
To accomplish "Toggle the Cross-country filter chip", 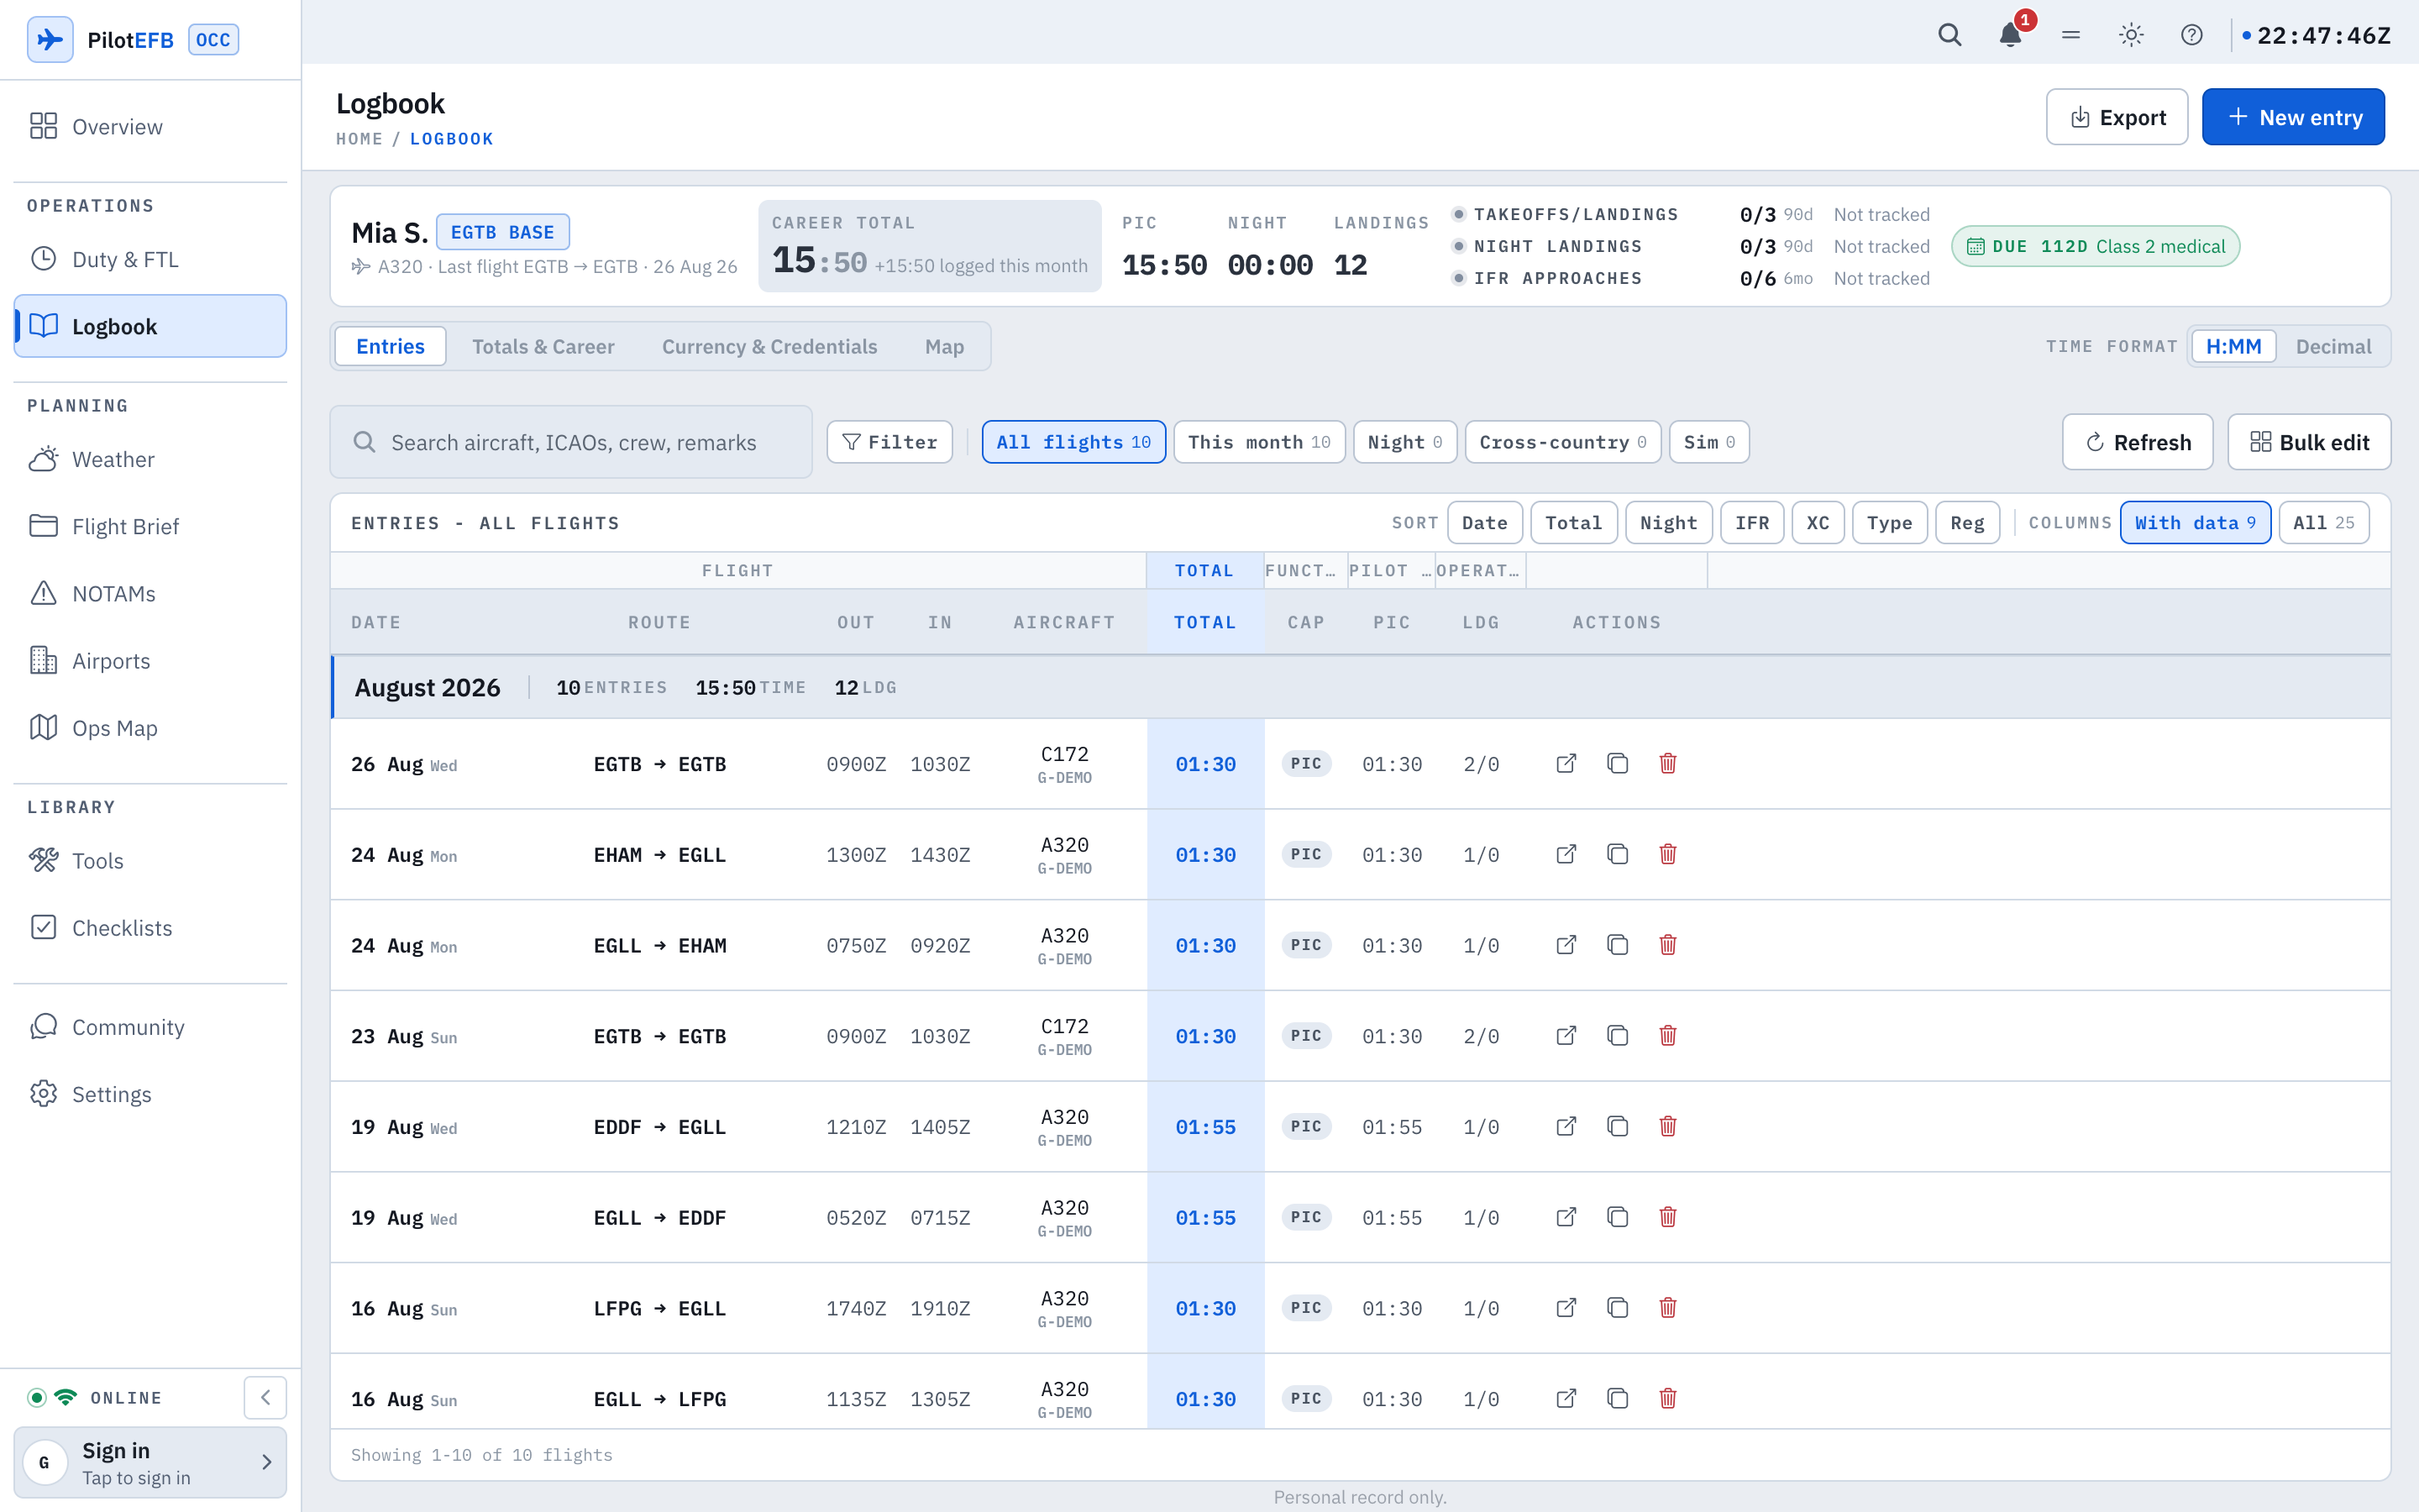I will (x=1562, y=442).
